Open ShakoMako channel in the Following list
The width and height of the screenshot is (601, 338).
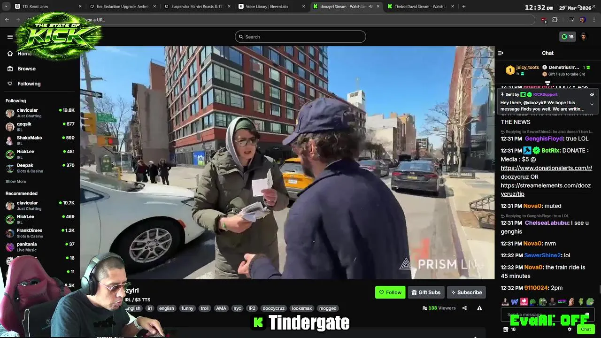(x=40, y=140)
